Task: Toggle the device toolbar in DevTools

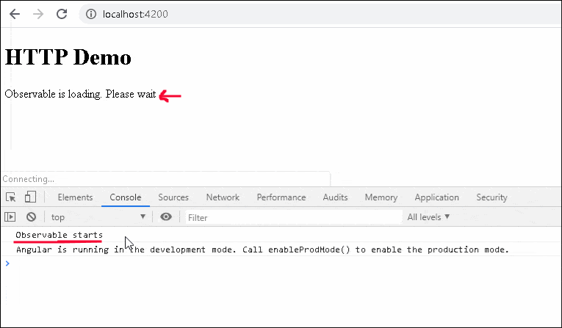Action: [x=30, y=197]
